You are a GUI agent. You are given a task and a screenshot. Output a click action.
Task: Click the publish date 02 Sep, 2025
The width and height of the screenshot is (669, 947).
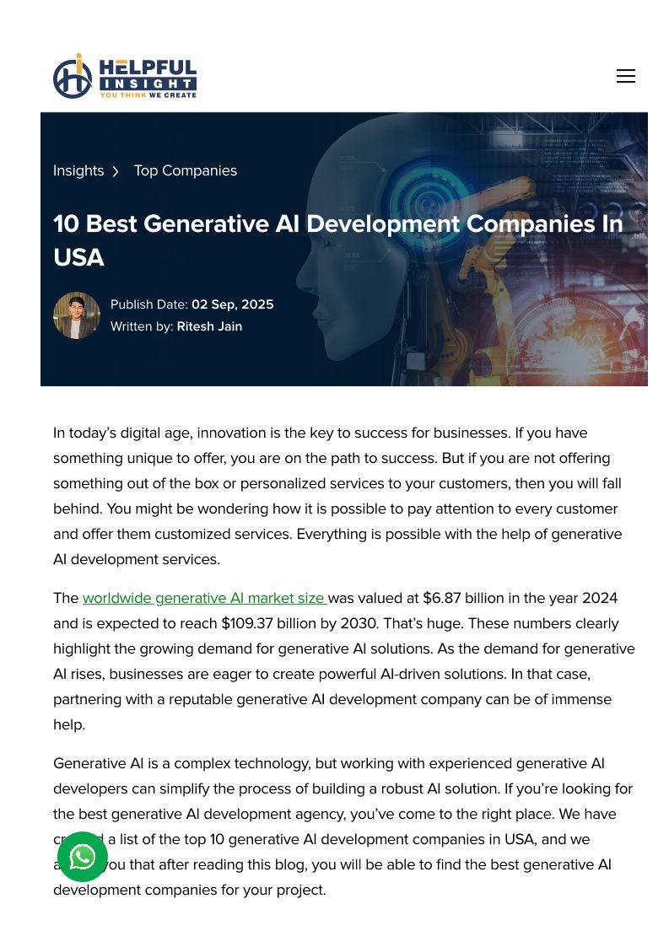[x=232, y=304]
